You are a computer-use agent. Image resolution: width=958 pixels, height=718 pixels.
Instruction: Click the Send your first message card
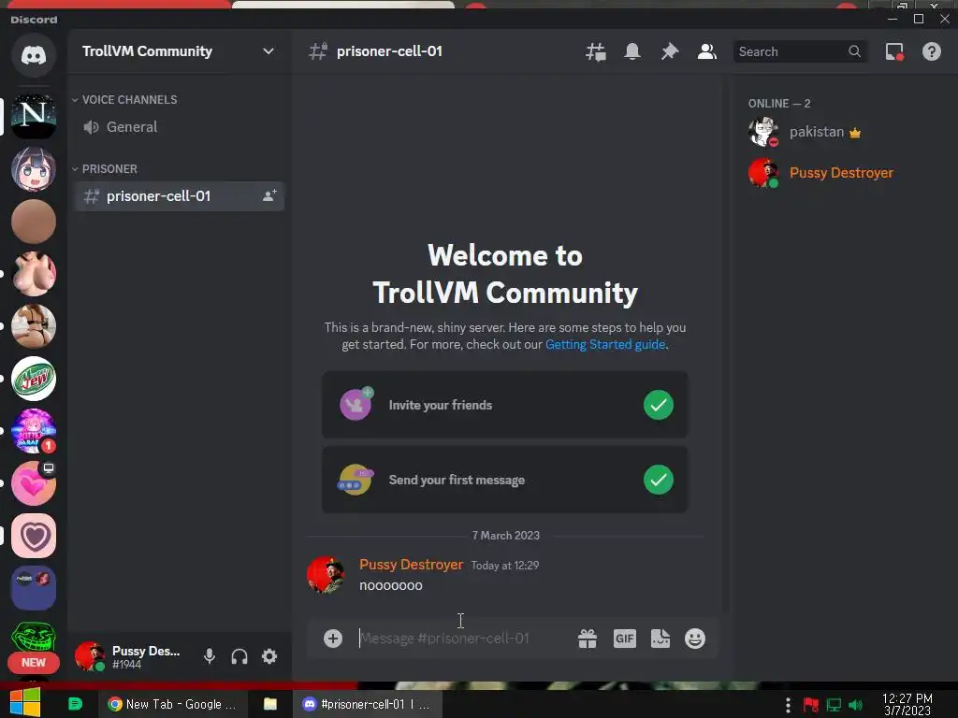504,480
